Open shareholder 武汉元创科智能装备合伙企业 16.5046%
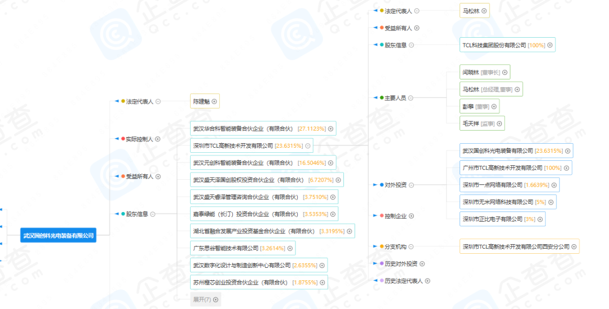609x309 pixels. [x=263, y=162]
